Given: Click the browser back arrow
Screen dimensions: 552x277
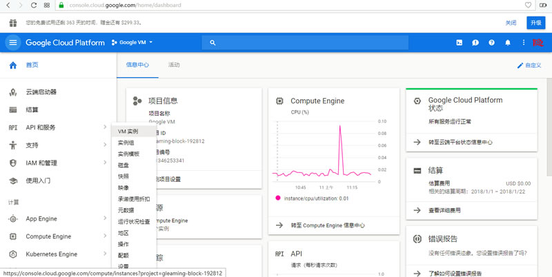Looking at the screenshot, I should (x=8, y=6).
